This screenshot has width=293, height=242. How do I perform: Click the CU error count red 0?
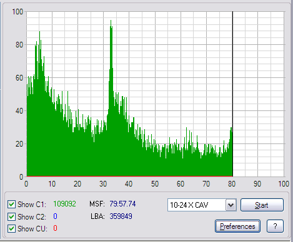pos(55,228)
